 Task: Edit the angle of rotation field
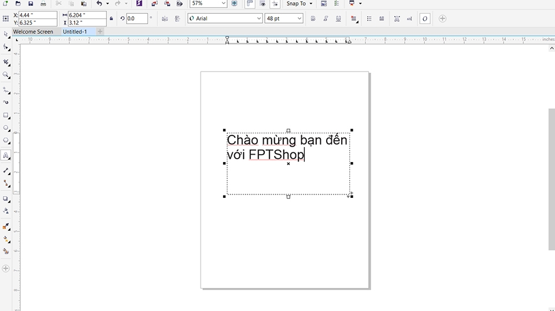136,18
